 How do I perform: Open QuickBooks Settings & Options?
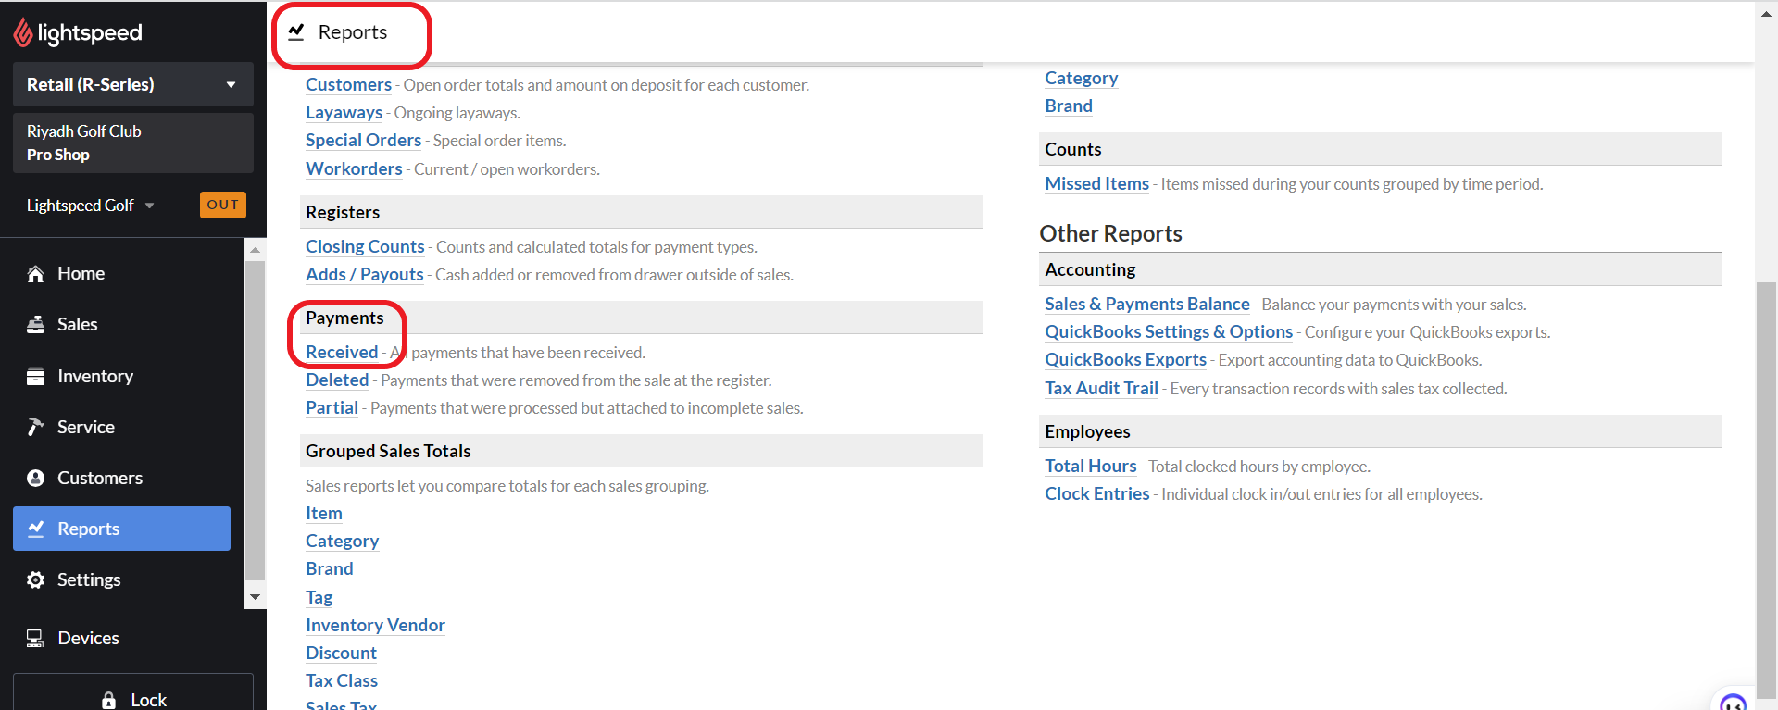coord(1168,331)
